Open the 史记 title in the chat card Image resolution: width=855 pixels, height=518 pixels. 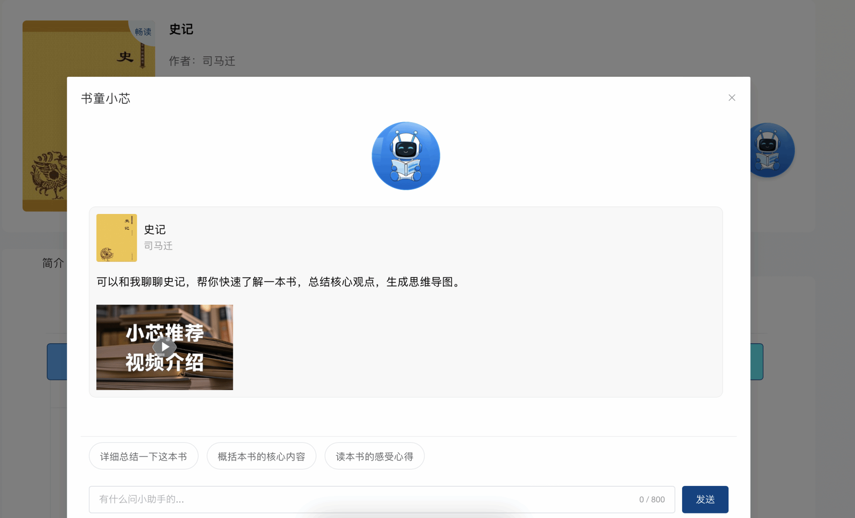click(155, 229)
